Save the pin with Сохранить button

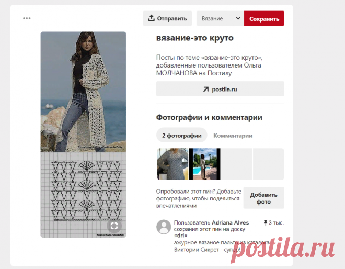[x=264, y=18]
